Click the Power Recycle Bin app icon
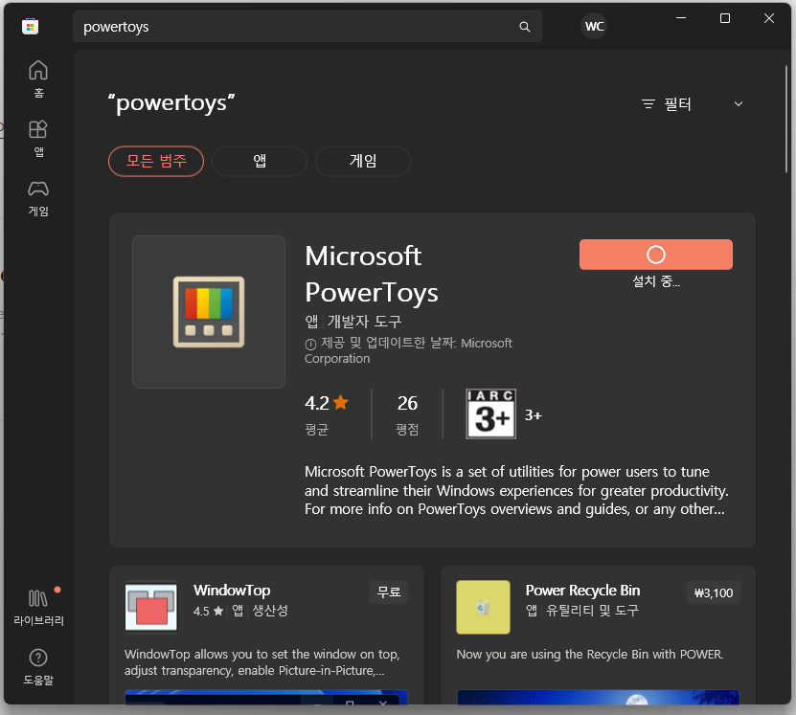This screenshot has width=796, height=715. tap(484, 607)
